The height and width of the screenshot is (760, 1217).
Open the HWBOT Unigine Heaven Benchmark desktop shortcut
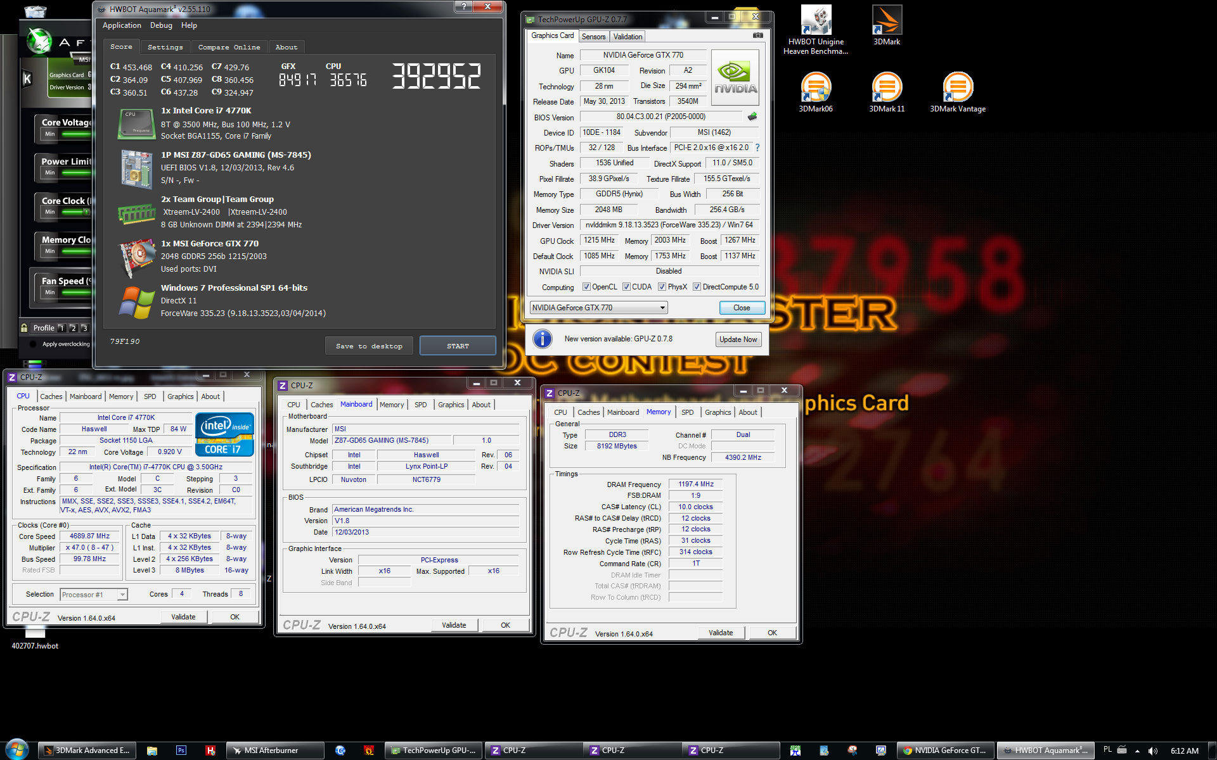coord(816,30)
